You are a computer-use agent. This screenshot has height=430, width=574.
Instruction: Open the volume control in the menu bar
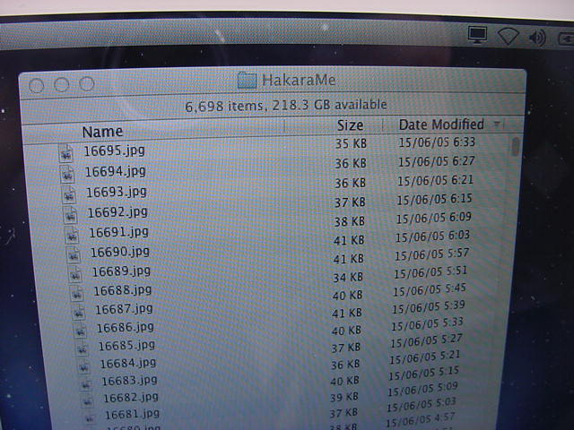(x=537, y=38)
